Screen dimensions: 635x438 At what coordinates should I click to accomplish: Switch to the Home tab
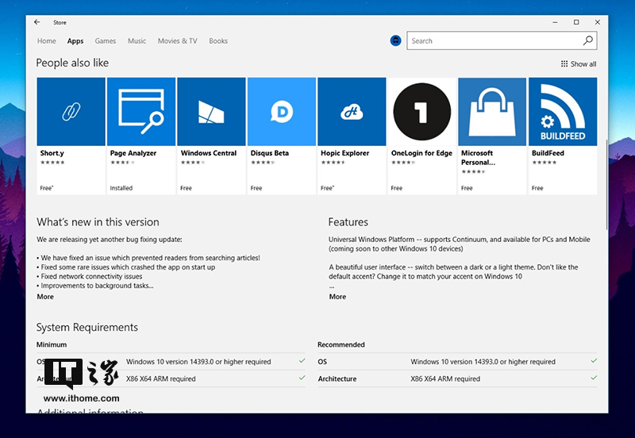[x=47, y=41]
